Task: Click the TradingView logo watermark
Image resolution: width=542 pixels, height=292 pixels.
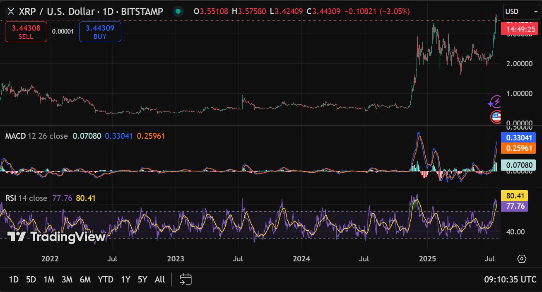Action: 57,237
